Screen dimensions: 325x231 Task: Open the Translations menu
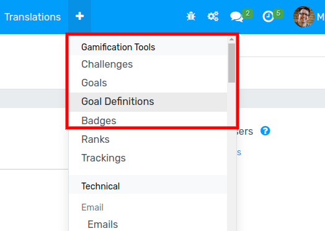pos(32,17)
